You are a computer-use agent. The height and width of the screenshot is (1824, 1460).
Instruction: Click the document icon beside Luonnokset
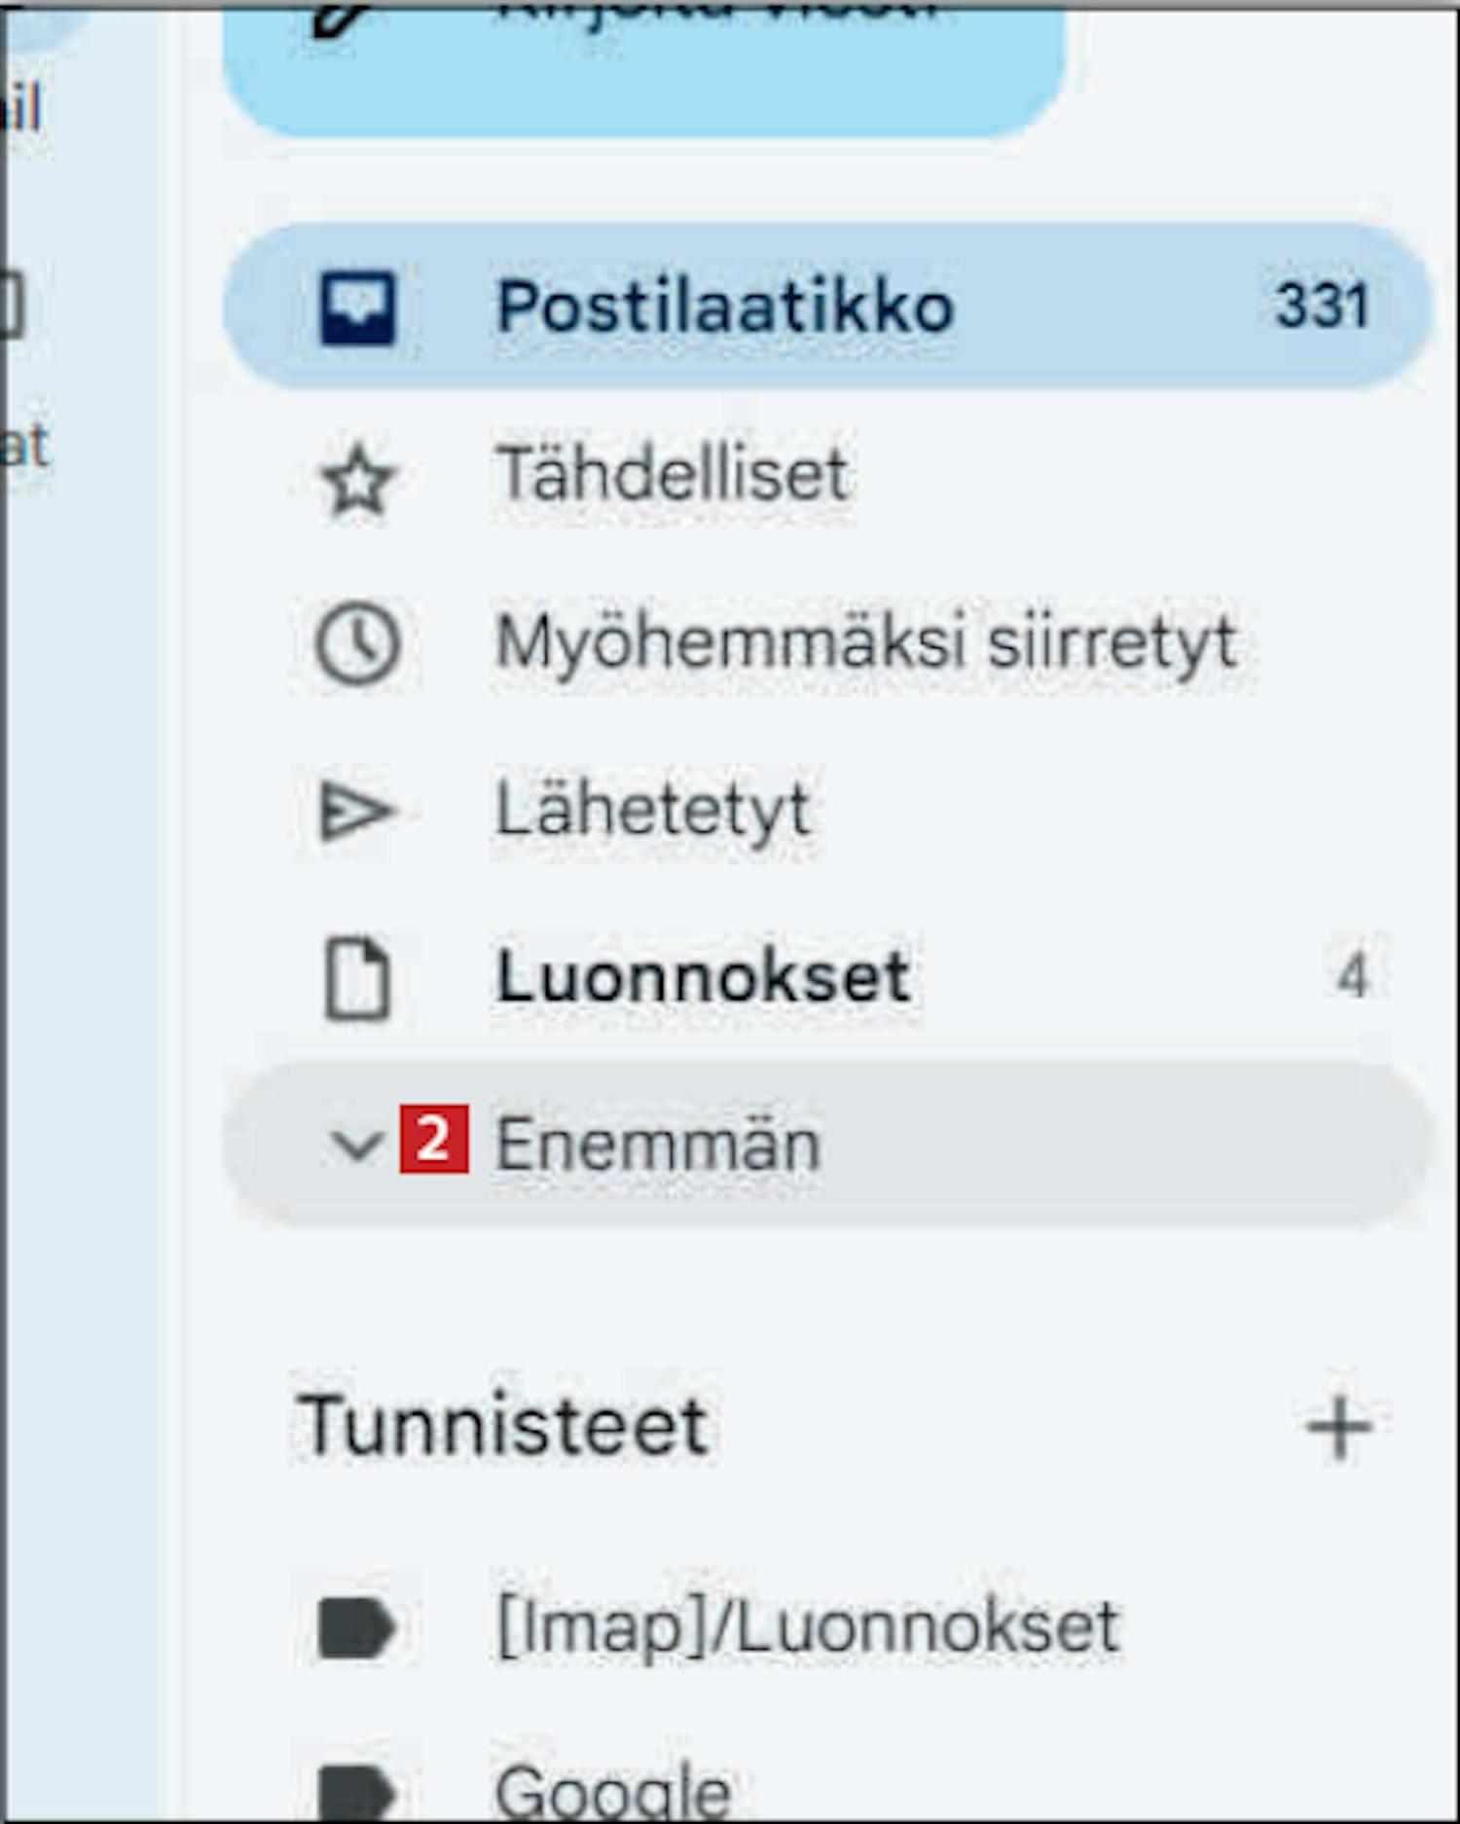coord(357,978)
